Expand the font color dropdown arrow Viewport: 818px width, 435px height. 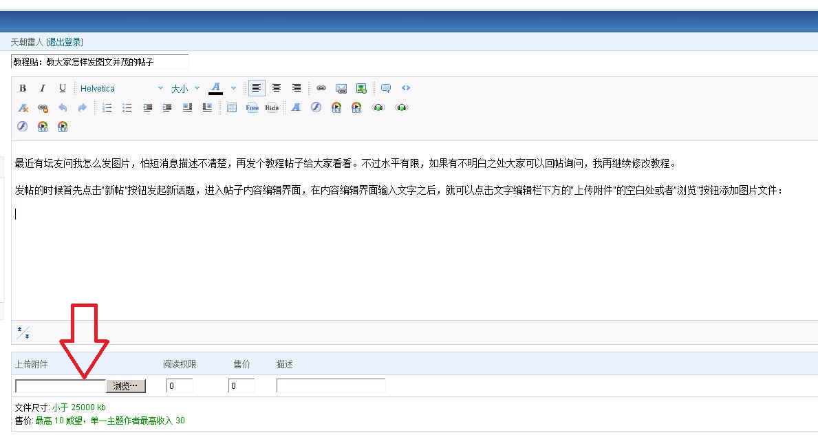233,88
